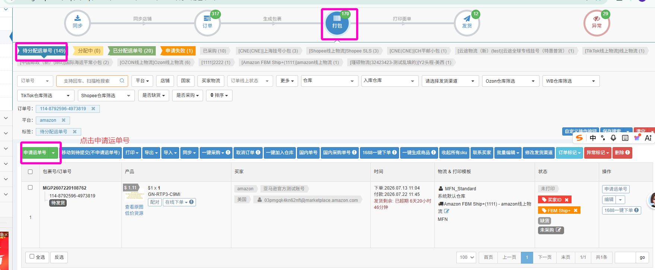Click the 修改发货渠道 button
Screen dimensions: 655x270
pyautogui.click(x=539, y=153)
